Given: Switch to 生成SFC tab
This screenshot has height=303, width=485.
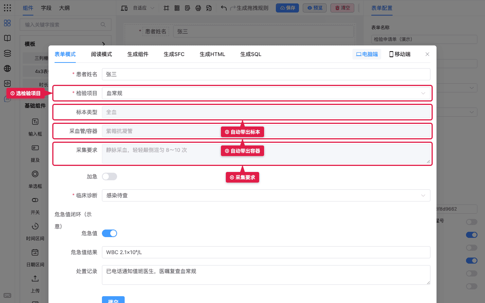Looking at the screenshot, I should click(174, 54).
